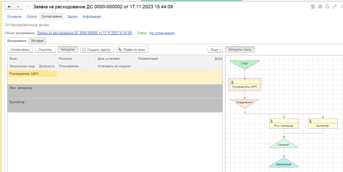The image size is (343, 172).
Task: Toggle the Алгоритм button
Action: tap(67, 50)
